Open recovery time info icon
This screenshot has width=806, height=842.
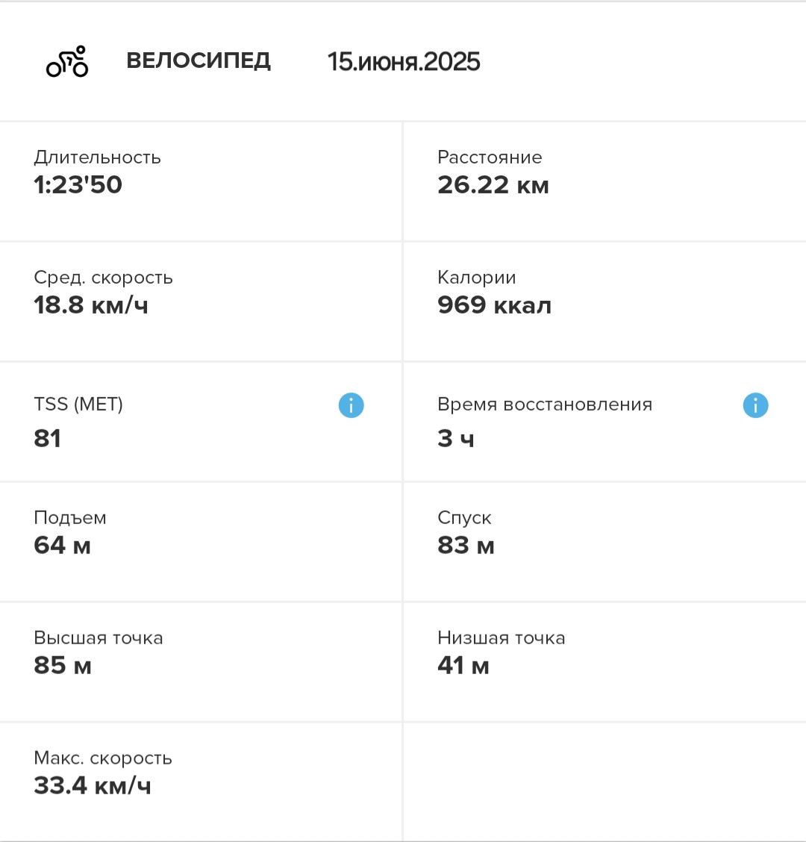755,405
